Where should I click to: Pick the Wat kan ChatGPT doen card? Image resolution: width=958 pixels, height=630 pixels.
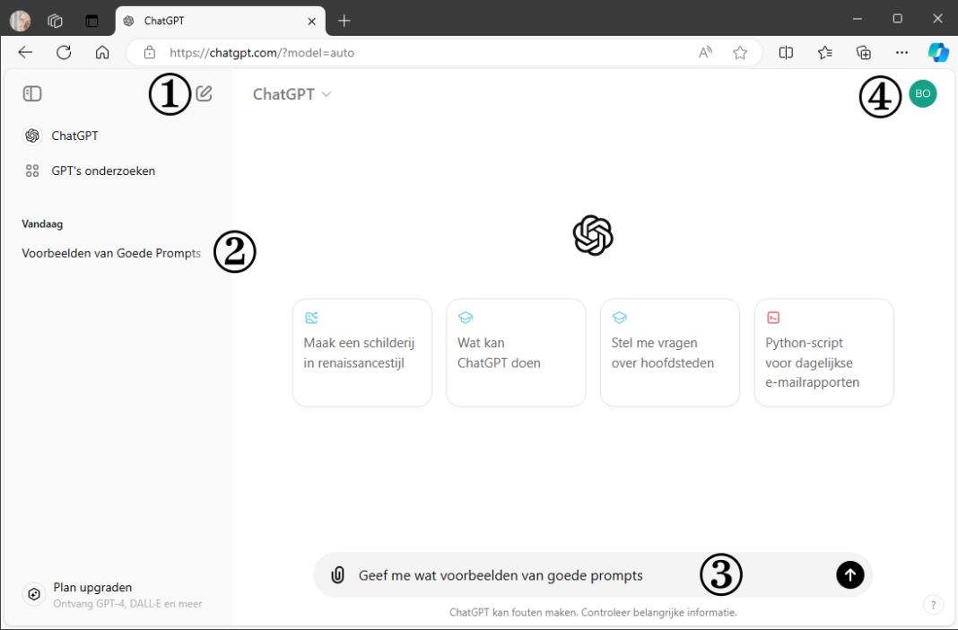tap(516, 353)
